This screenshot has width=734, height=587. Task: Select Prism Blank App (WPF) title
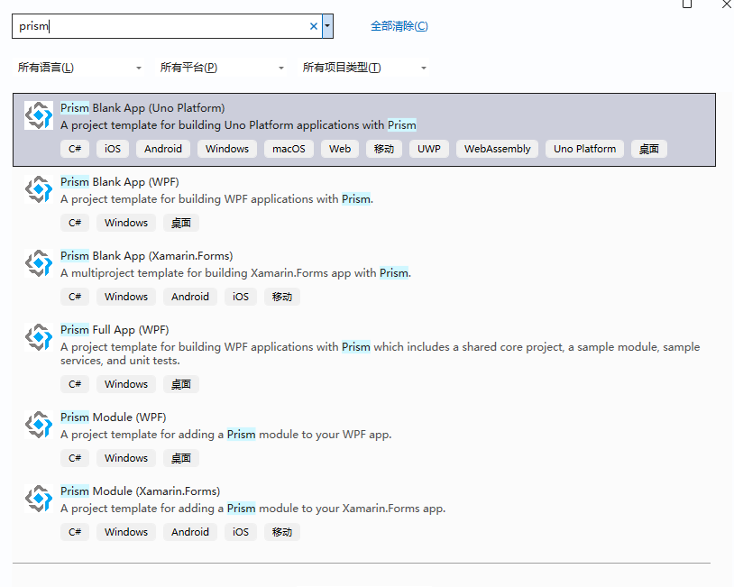[x=119, y=182]
